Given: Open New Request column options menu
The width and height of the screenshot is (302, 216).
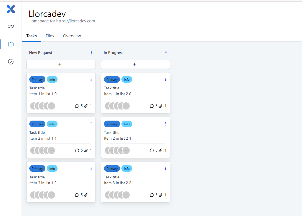Looking at the screenshot, I should (x=91, y=53).
